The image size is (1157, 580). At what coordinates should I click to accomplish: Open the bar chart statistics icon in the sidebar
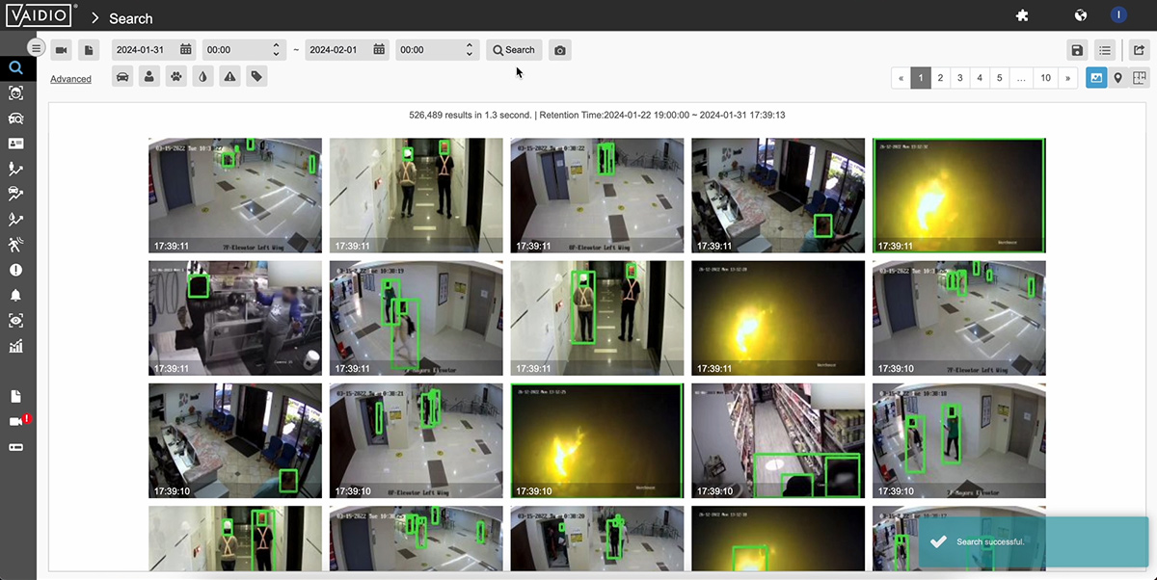[15, 346]
